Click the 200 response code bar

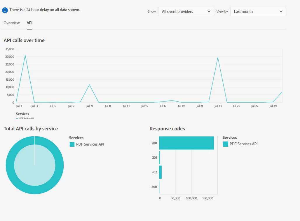pos(186,143)
